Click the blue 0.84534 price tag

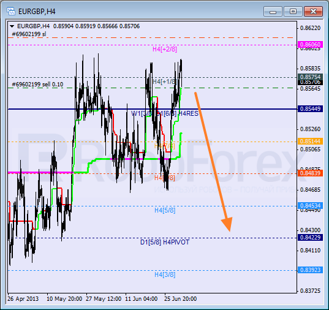[x=310, y=205]
